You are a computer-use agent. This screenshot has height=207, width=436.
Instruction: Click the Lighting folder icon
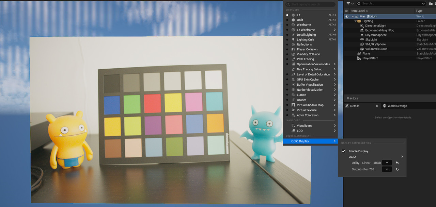click(359, 21)
